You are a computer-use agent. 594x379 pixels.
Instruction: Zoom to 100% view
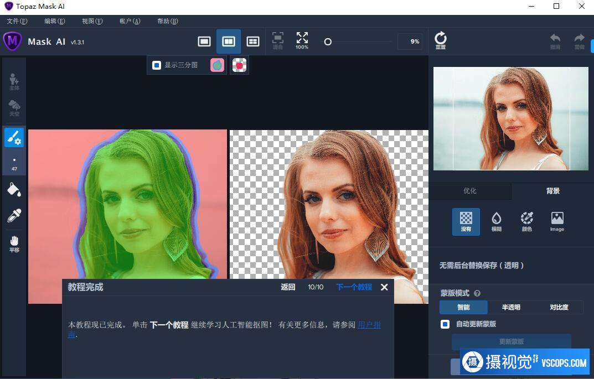pyautogui.click(x=302, y=40)
